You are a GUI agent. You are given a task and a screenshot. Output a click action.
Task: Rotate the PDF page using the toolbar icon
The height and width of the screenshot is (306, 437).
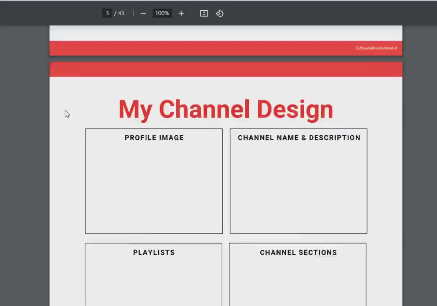220,13
